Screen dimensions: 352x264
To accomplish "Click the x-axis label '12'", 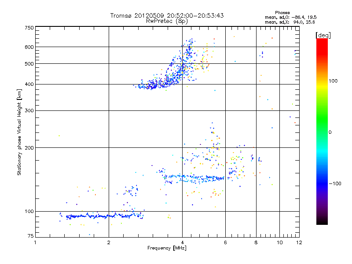I will point(299,242).
